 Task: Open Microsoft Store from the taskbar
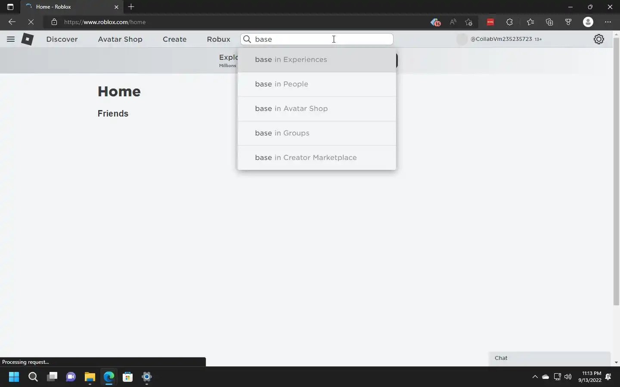point(127,377)
